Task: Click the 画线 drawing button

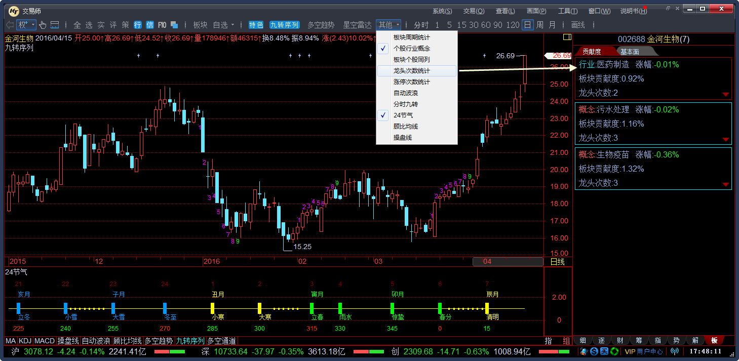Action: (x=577, y=25)
